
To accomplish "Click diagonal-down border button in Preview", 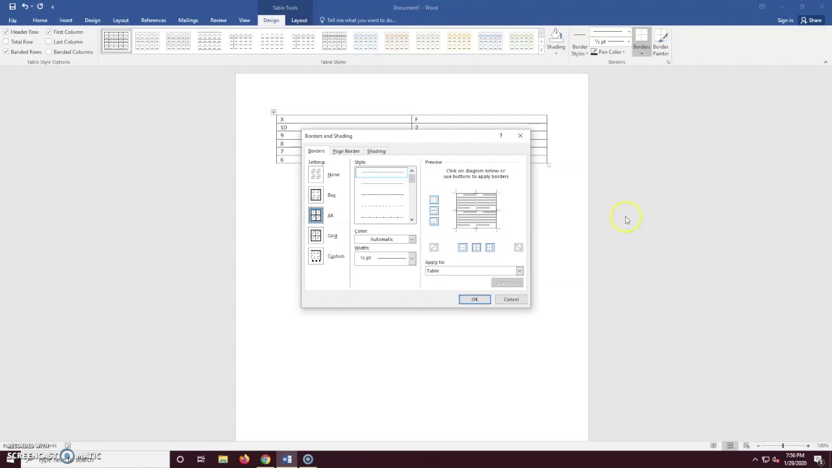I will [x=518, y=248].
